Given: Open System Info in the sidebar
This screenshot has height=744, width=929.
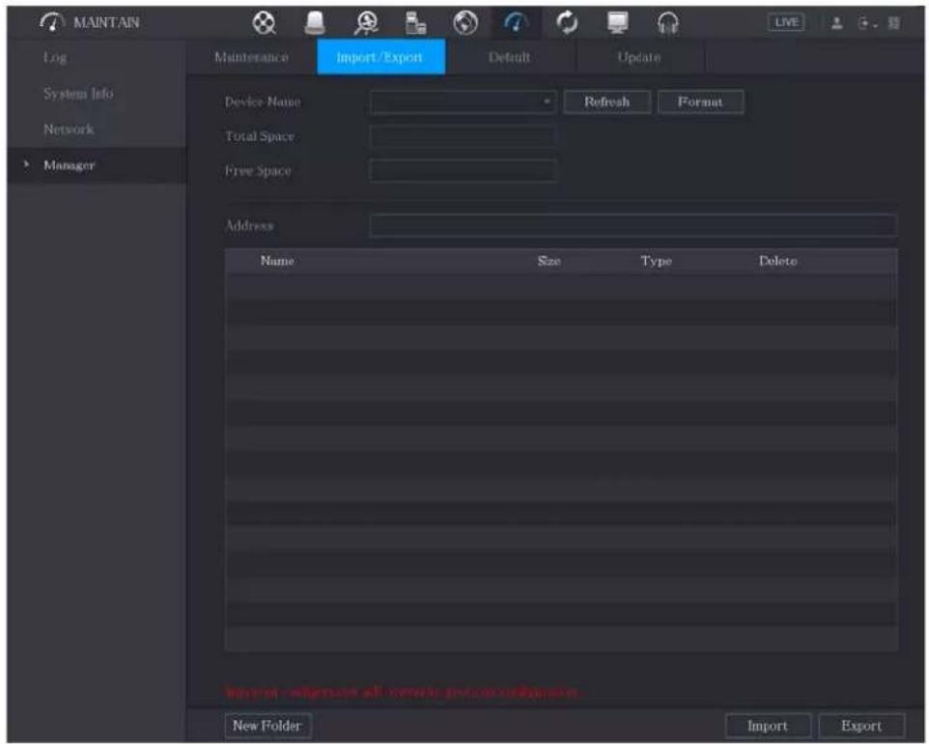Looking at the screenshot, I should tap(77, 93).
